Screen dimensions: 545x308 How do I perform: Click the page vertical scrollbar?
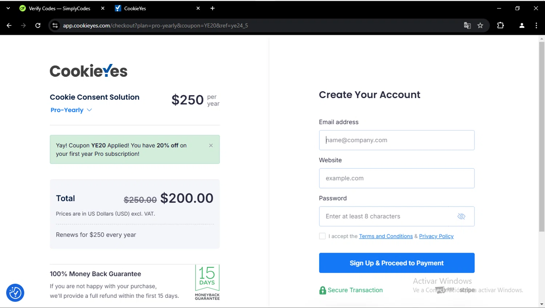pos(542,136)
